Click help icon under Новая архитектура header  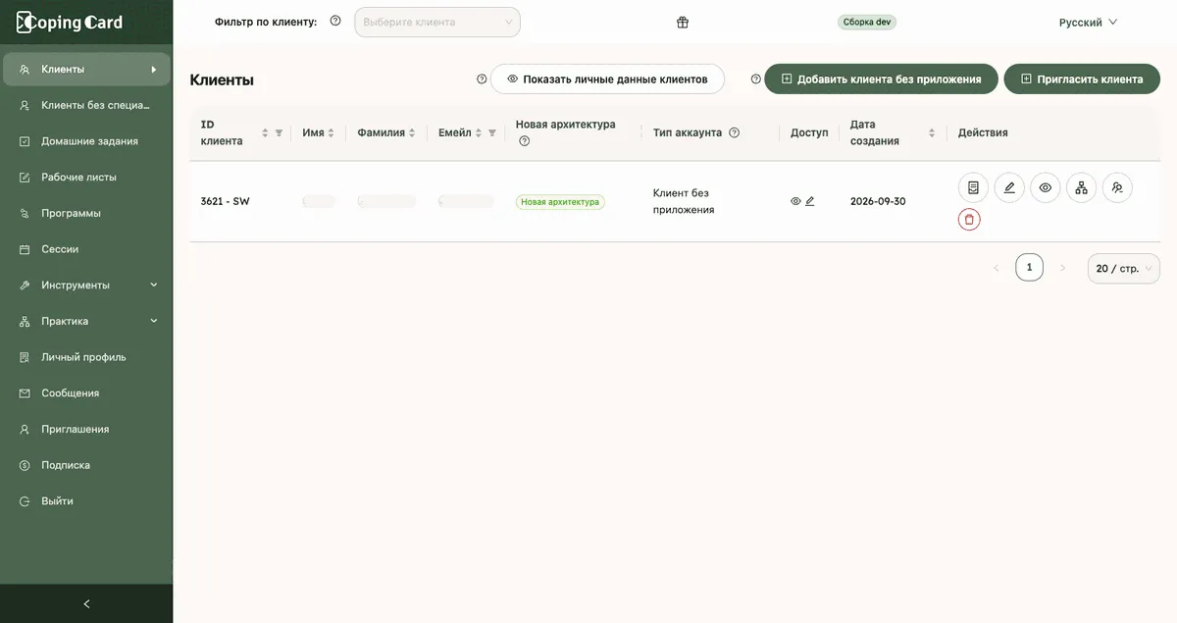coord(524,141)
